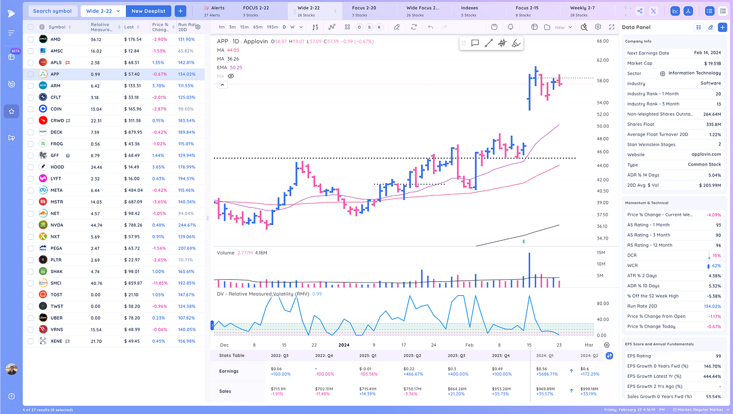Switch to list view icon
Viewport: 733px width, 414px height.
pos(709,11)
